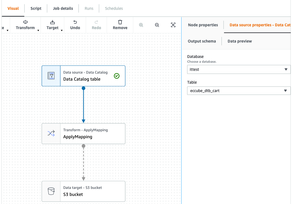
Task: Click the 'Choose a database.' hint text
Action: (202, 62)
